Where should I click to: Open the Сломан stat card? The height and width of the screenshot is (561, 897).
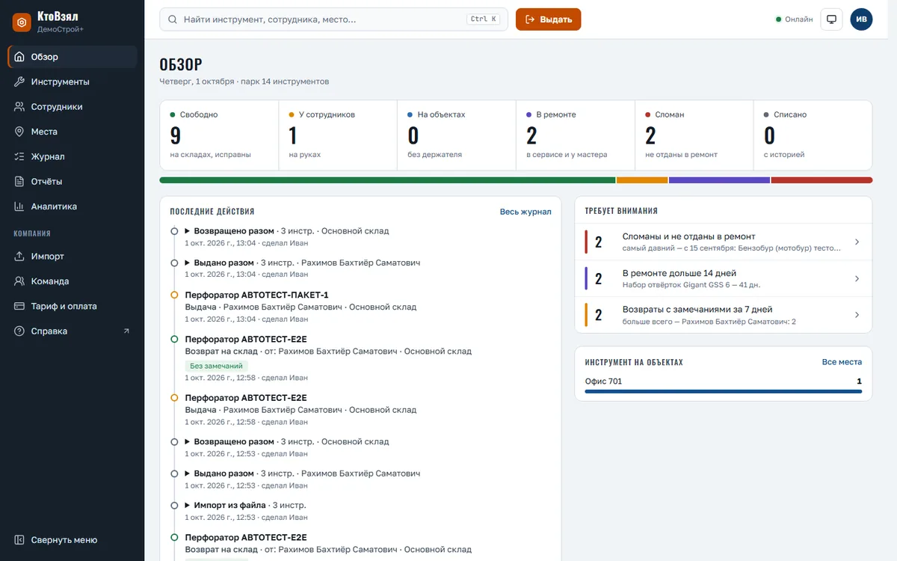(x=694, y=135)
